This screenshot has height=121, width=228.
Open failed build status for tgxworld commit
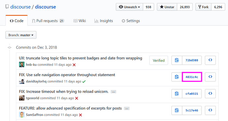77,98
